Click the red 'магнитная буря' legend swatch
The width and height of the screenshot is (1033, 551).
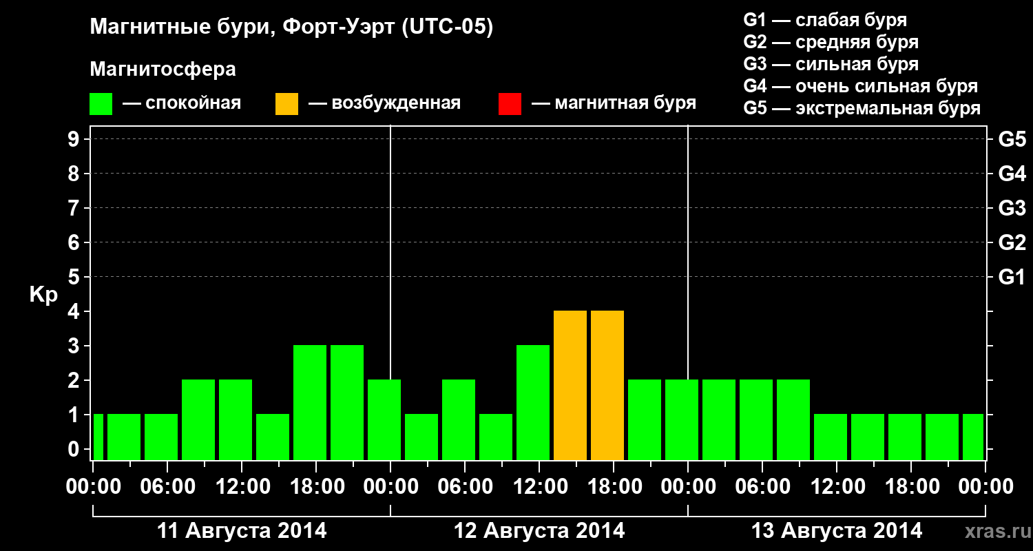point(510,104)
